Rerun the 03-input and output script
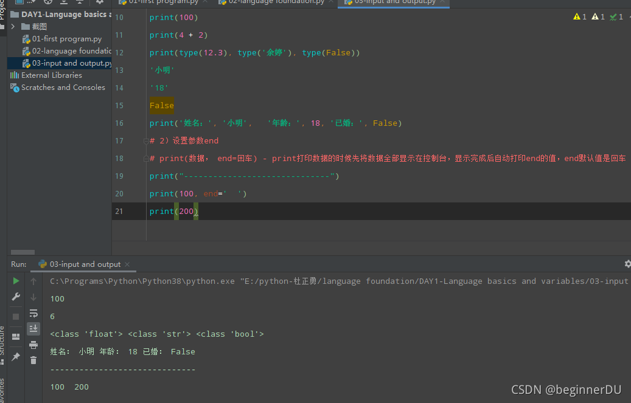This screenshot has height=403, width=631. click(16, 281)
